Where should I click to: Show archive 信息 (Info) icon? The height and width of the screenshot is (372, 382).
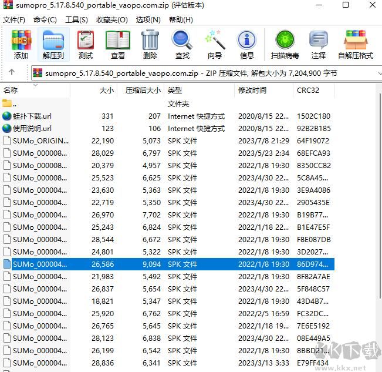[x=247, y=44]
